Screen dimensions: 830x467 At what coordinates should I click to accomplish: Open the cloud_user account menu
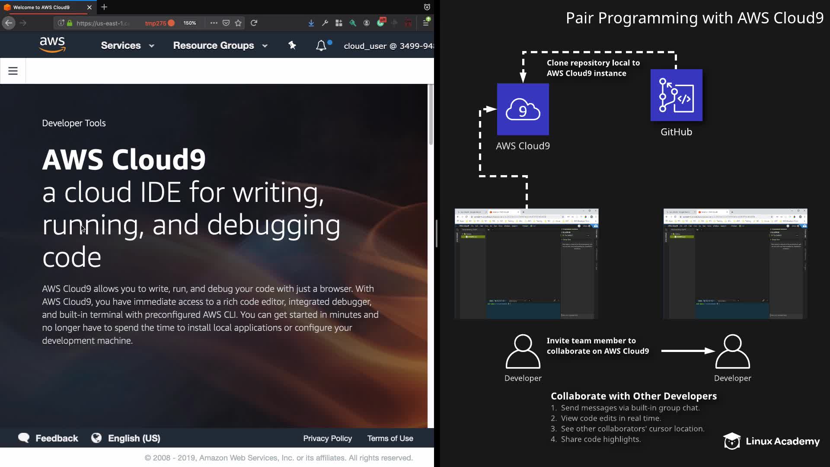pyautogui.click(x=388, y=46)
